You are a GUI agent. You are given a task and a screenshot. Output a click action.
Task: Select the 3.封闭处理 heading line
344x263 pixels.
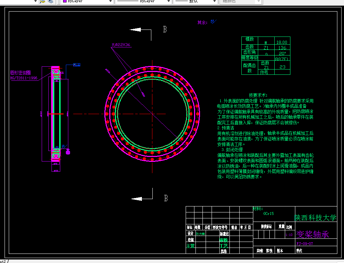[232, 150]
